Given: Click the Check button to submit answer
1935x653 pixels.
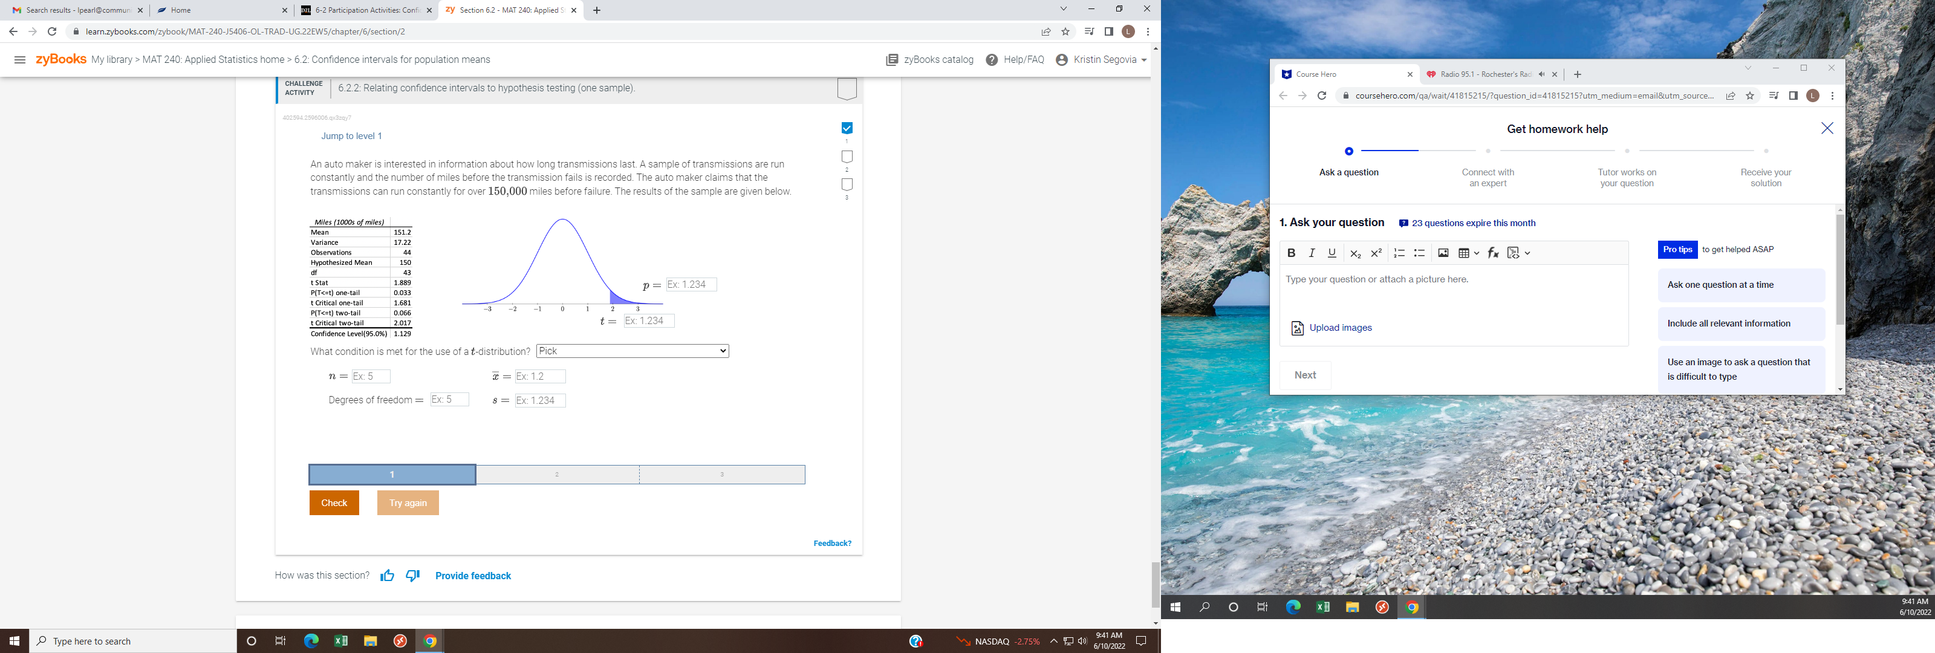Looking at the screenshot, I should point(334,502).
